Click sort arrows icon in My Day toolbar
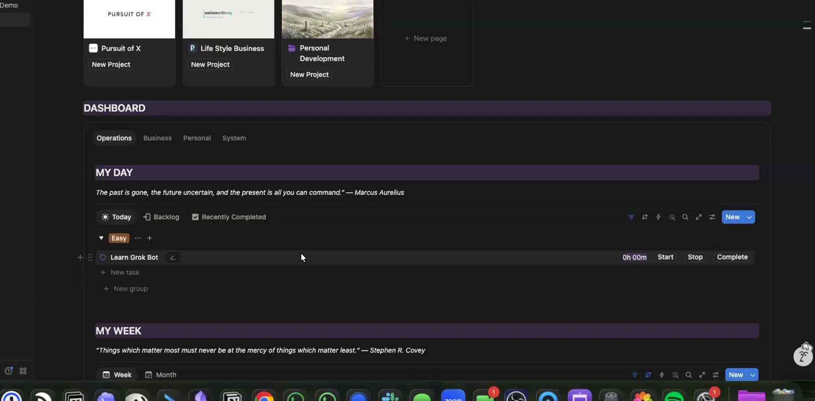This screenshot has height=401, width=815. pyautogui.click(x=645, y=217)
